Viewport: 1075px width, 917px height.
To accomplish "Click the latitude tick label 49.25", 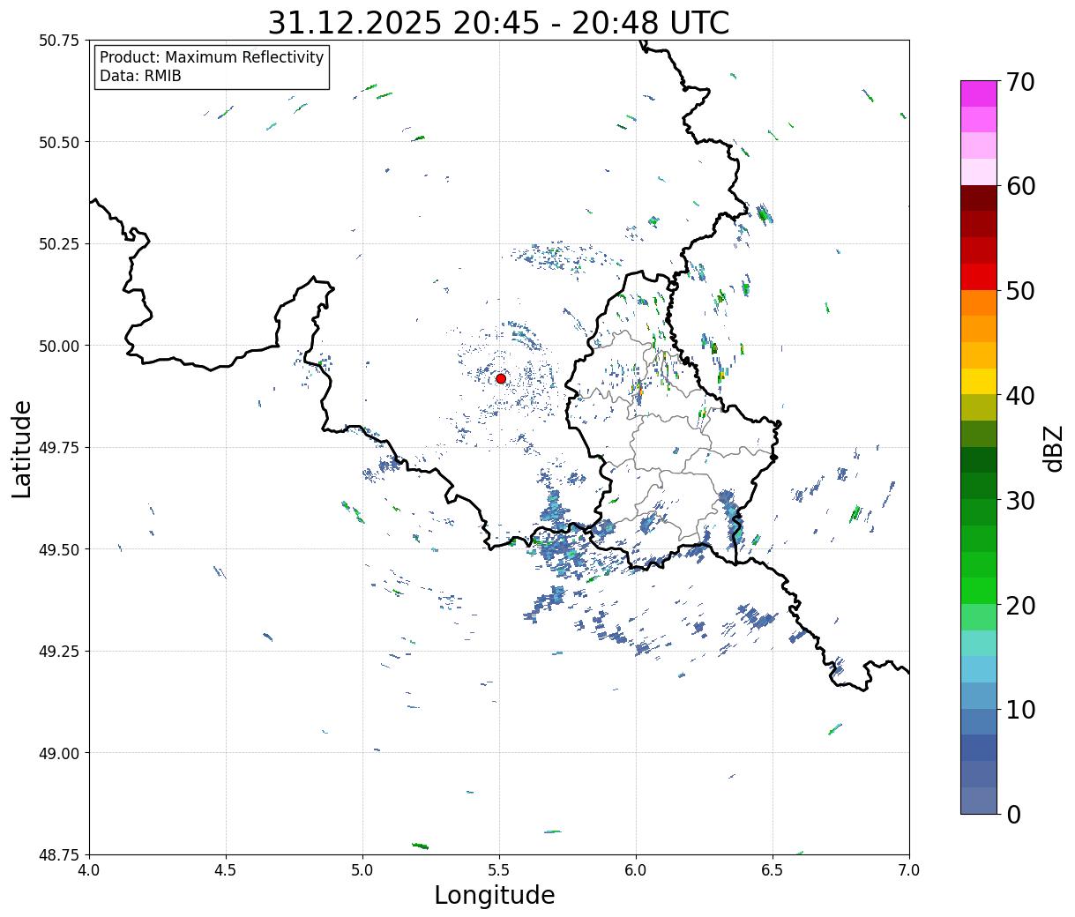I will (59, 652).
